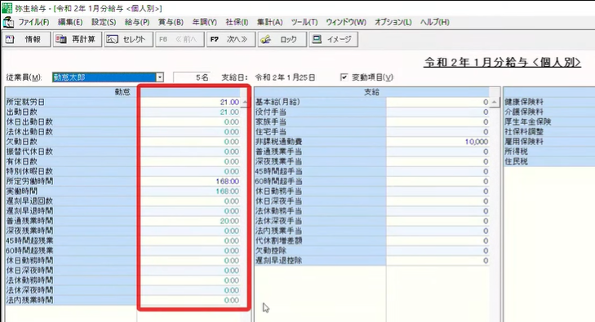Open the セレクト toolbar button
The height and width of the screenshot is (322, 595).
click(129, 39)
